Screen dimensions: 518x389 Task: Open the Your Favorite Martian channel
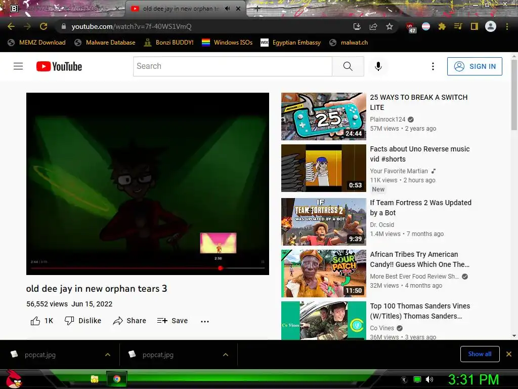pyautogui.click(x=399, y=171)
